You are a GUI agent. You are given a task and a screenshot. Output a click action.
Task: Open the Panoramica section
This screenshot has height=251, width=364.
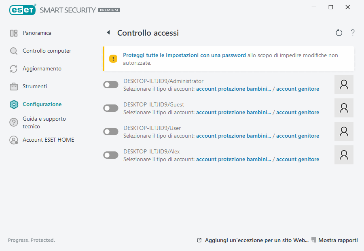pos(37,33)
